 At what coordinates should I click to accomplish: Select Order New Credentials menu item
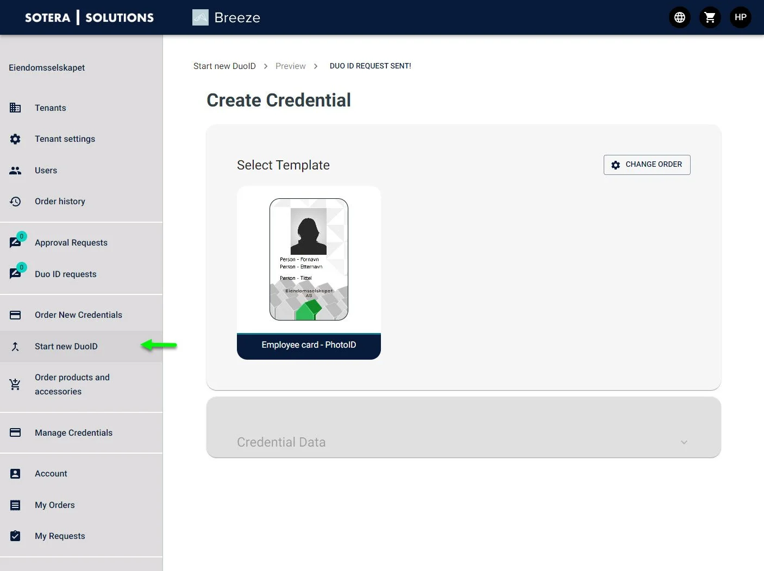click(82, 315)
